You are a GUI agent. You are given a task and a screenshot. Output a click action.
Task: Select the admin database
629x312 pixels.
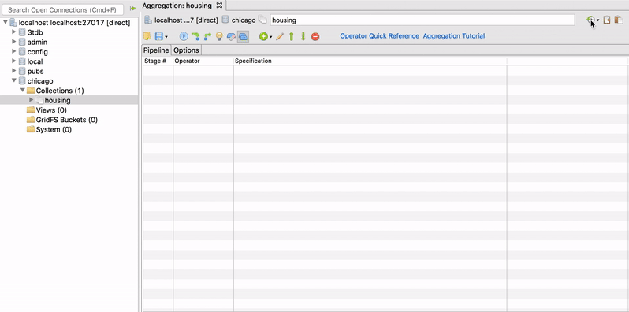click(37, 42)
